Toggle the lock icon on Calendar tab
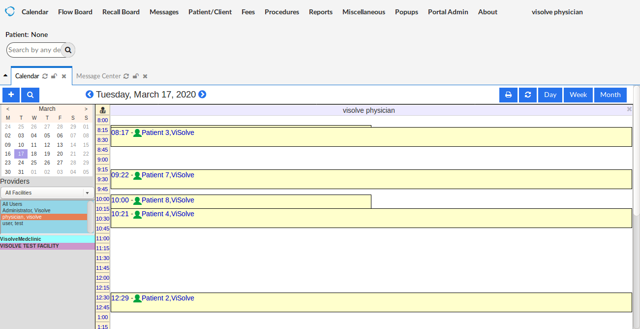The width and height of the screenshot is (640, 329). [x=55, y=76]
